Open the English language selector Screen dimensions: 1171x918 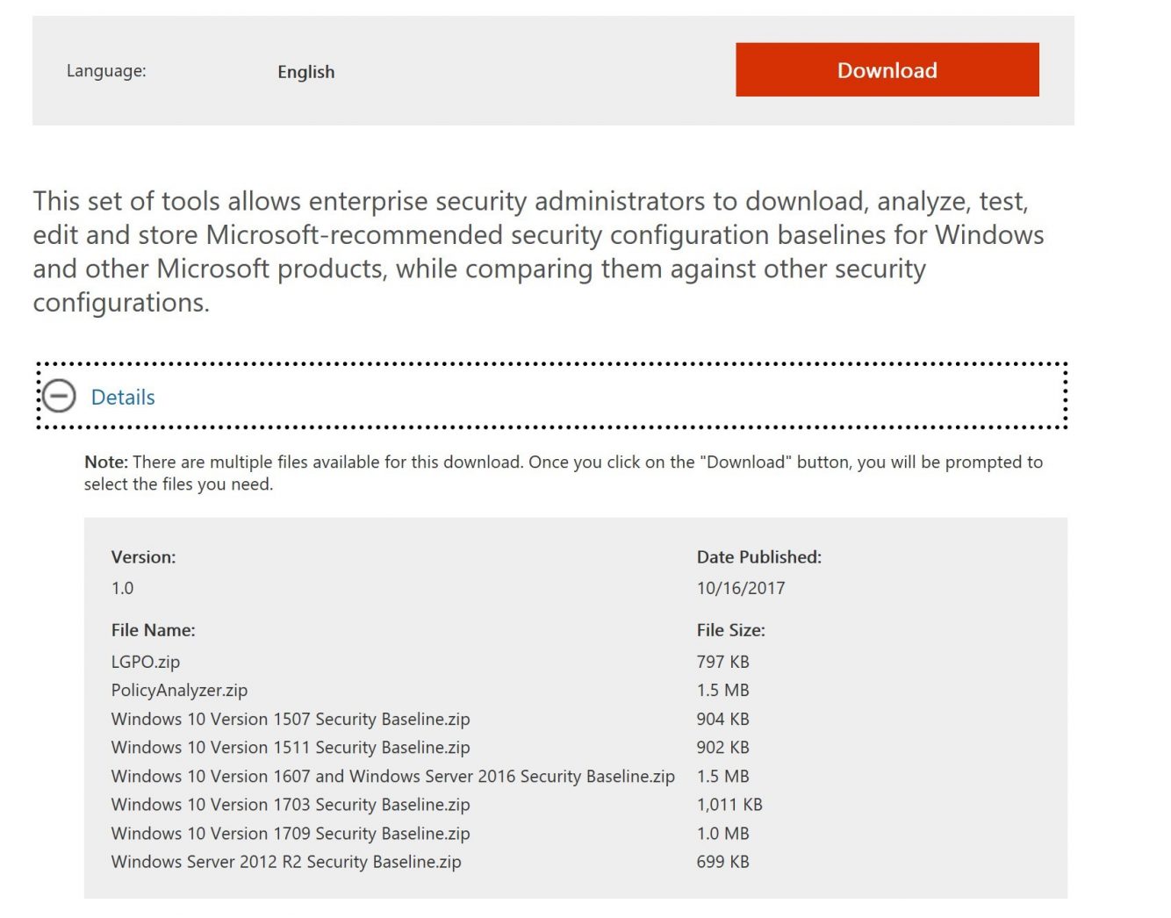pos(305,72)
